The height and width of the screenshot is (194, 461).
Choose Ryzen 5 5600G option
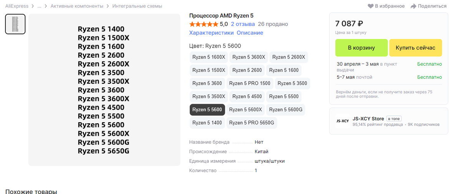click(286, 109)
